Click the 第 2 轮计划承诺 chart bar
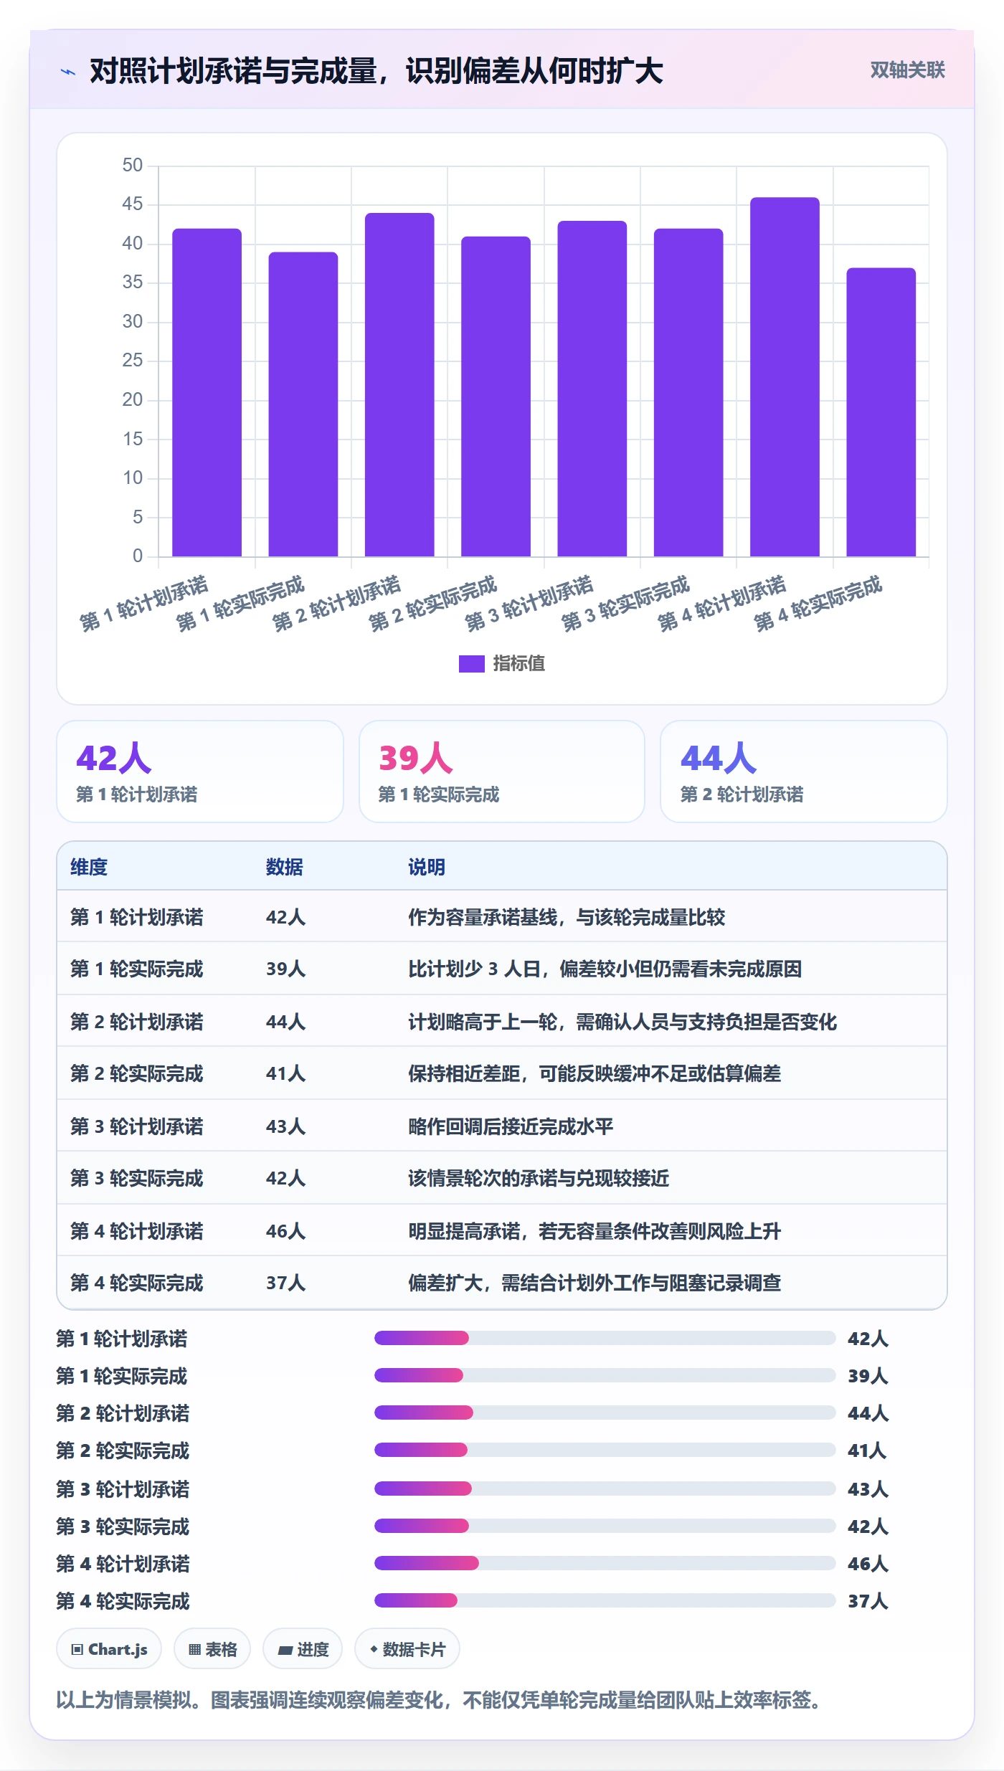This screenshot has height=1771, width=1004. (399, 384)
